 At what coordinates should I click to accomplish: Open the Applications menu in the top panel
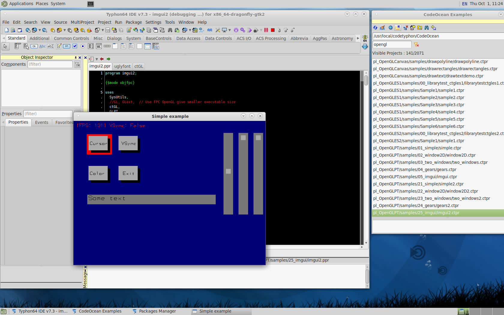pyautogui.click(x=21, y=4)
